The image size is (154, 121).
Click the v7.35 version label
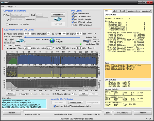[149, 119]
